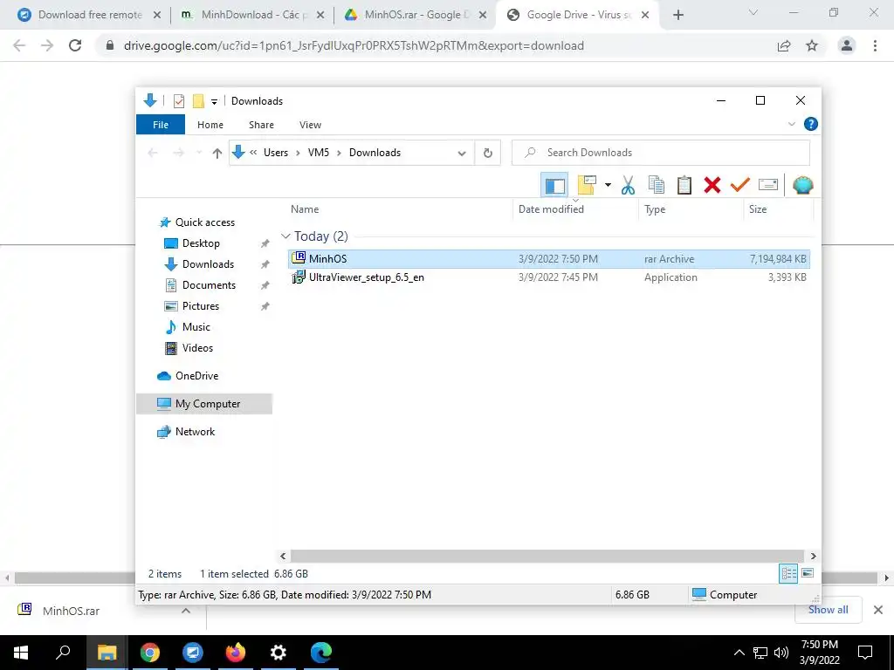Screen dimensions: 894x670
Task: Switch to the Home ribbon tab
Action: point(210,125)
